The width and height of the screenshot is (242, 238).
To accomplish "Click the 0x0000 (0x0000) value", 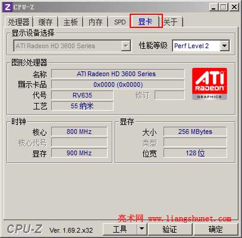I will click(118, 84).
